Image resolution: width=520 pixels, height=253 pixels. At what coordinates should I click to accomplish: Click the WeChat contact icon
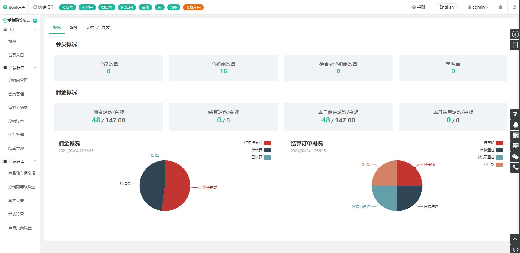coord(515,157)
